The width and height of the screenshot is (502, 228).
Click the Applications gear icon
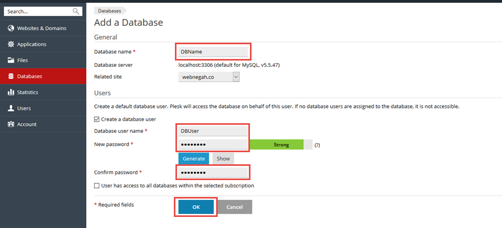[11, 44]
